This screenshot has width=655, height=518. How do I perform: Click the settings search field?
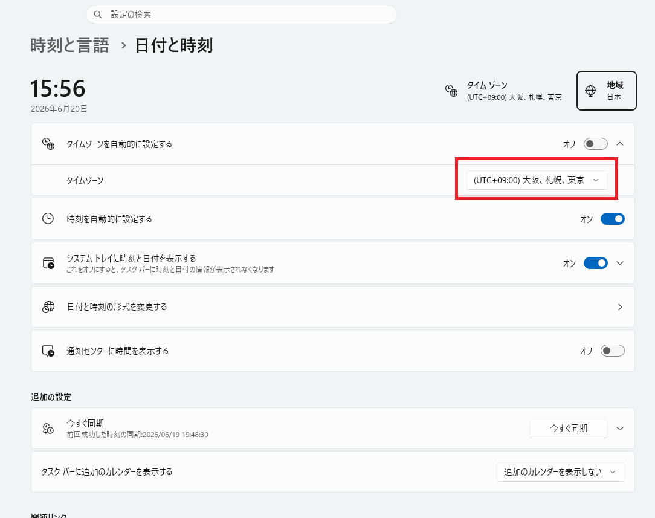(242, 15)
